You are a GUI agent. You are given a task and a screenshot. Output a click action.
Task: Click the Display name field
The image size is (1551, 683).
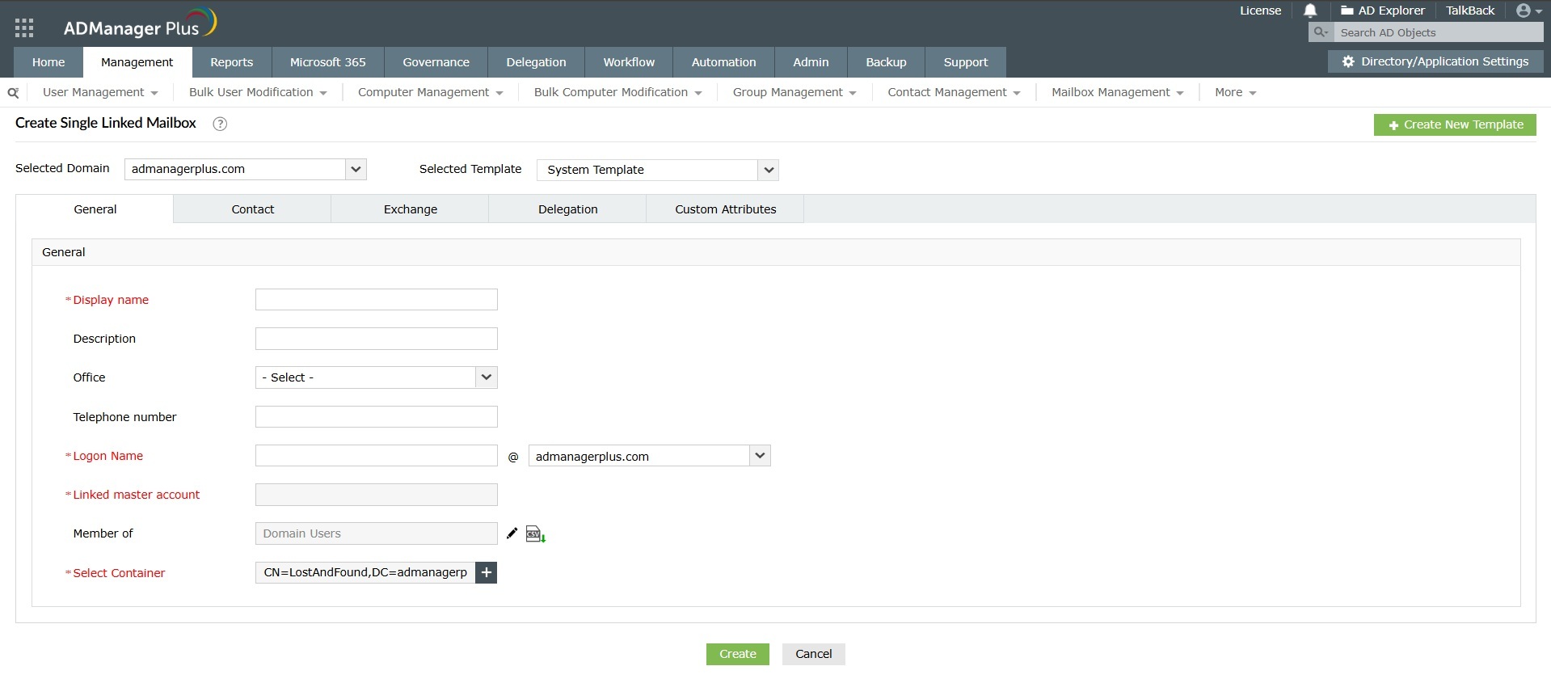pyautogui.click(x=377, y=300)
